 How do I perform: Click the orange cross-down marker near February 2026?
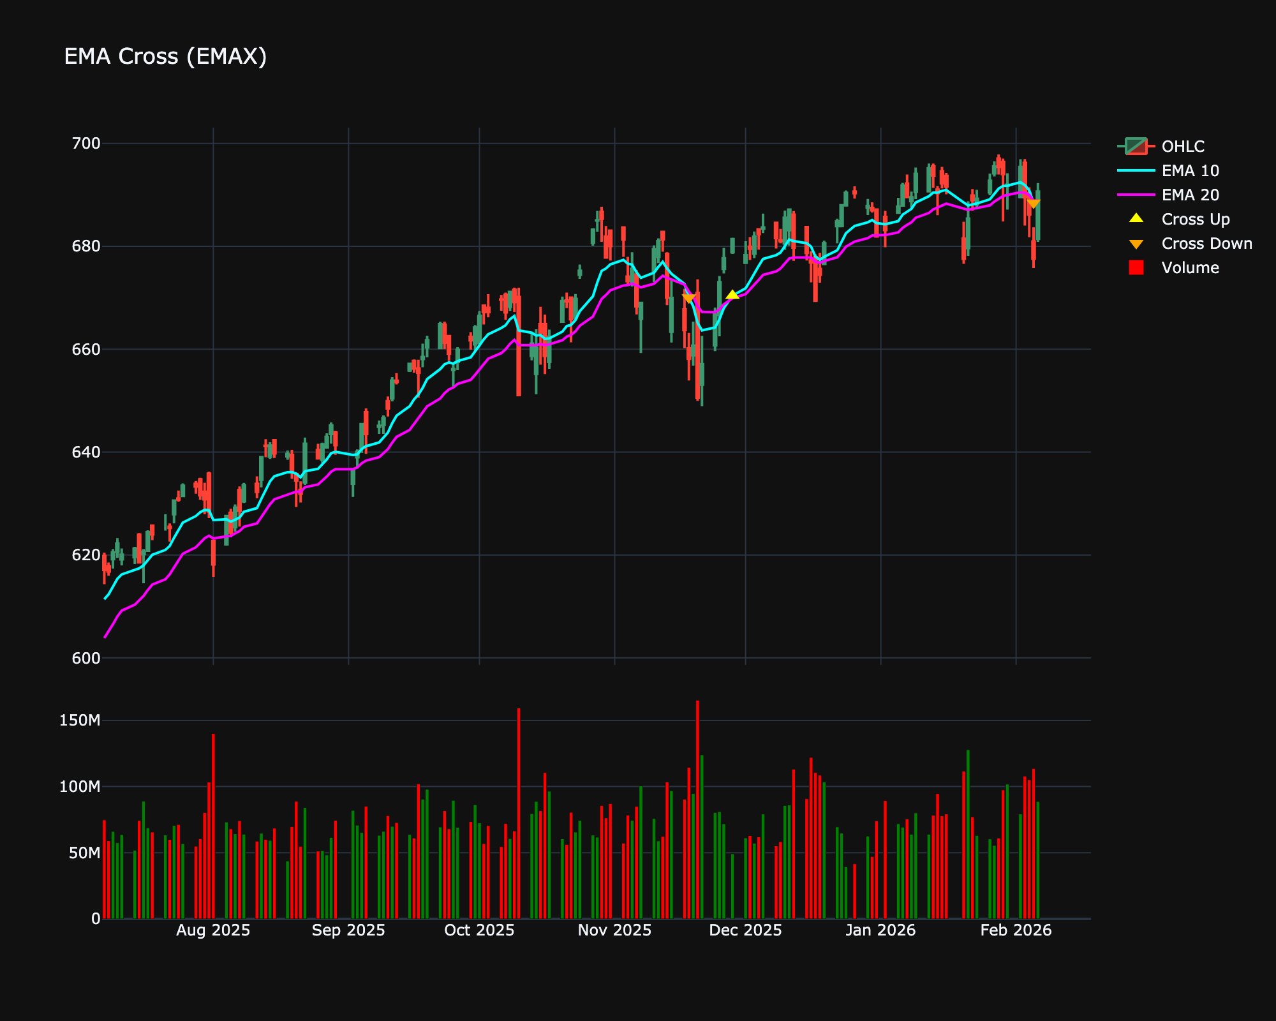coord(1035,204)
